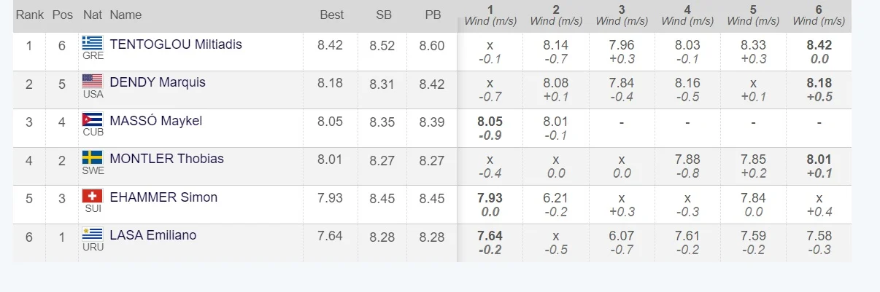Open TENTOGLOU Miltiadis athlete profile
This screenshot has height=292, width=880.
[176, 44]
